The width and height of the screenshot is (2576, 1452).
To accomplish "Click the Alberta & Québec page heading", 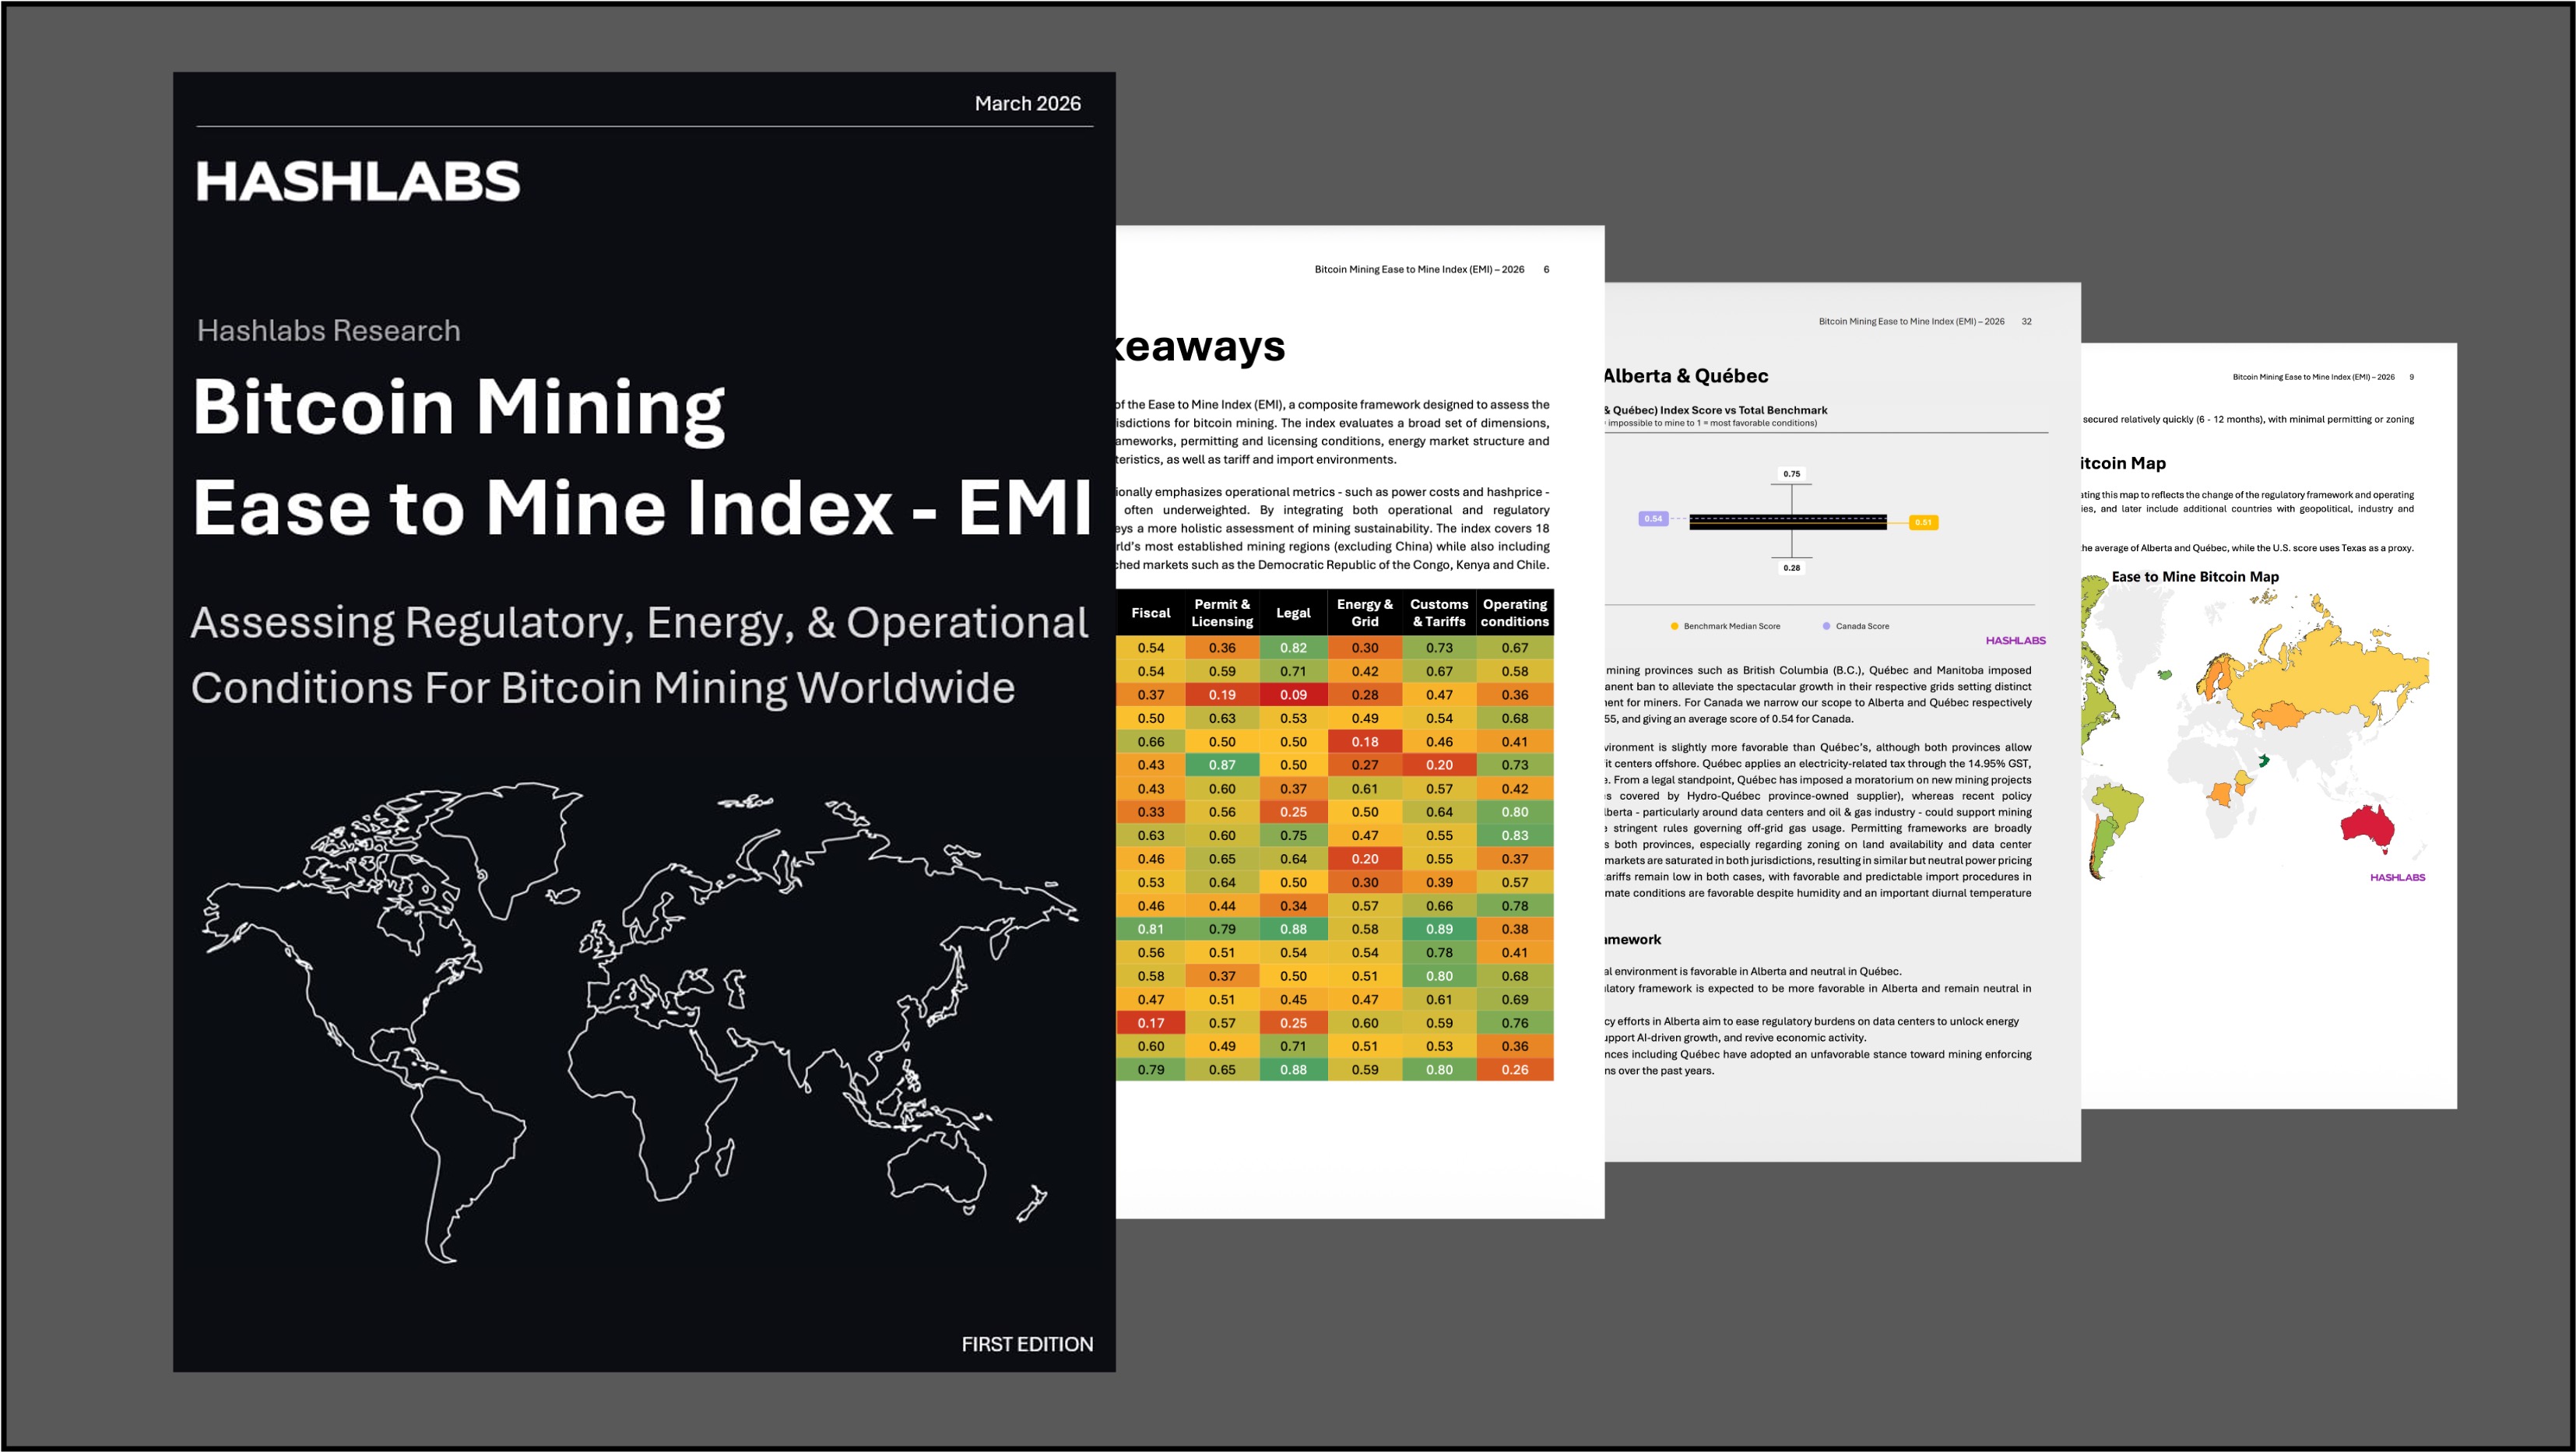I will (1686, 376).
